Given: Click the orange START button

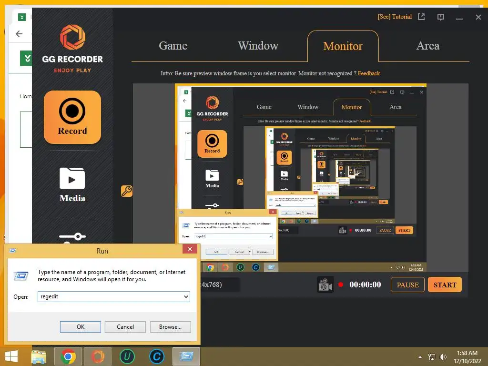Looking at the screenshot, I should pyautogui.click(x=445, y=285).
